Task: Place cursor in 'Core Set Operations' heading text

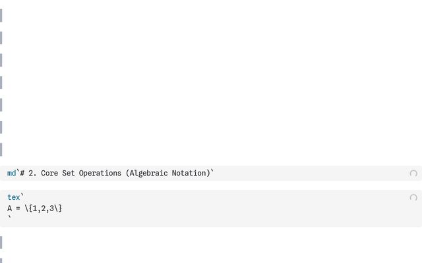Action: (x=82, y=174)
